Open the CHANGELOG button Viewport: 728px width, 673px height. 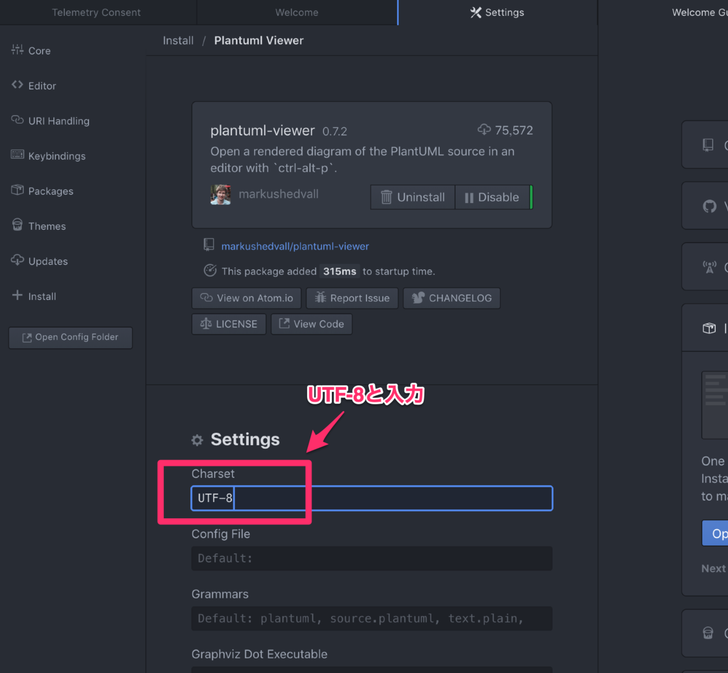click(452, 298)
